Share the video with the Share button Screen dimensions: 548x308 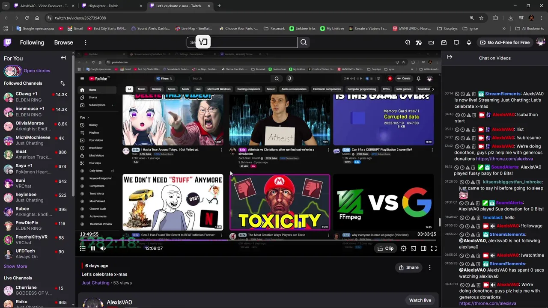408,267
